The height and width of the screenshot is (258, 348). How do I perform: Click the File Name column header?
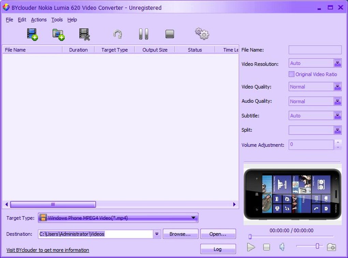click(x=32, y=50)
